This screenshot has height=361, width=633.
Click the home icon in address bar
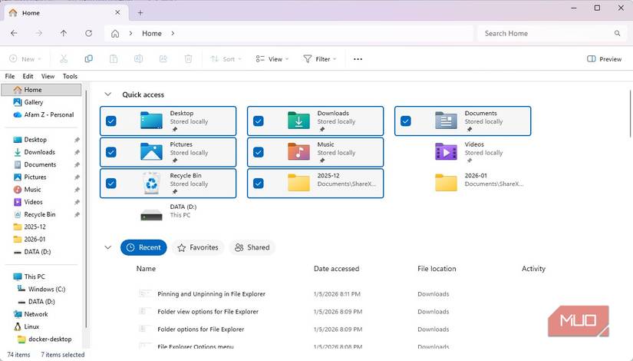(115, 34)
